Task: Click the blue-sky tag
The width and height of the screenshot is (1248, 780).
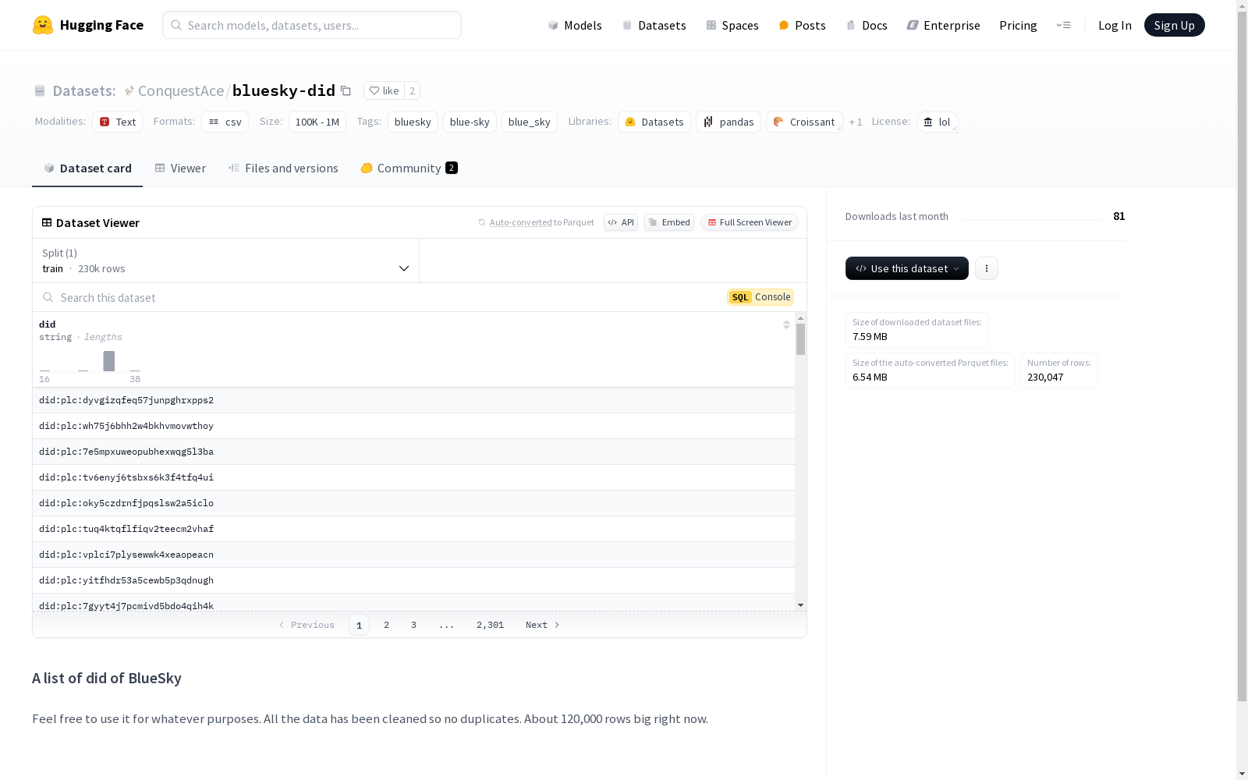Action: [x=470, y=122]
